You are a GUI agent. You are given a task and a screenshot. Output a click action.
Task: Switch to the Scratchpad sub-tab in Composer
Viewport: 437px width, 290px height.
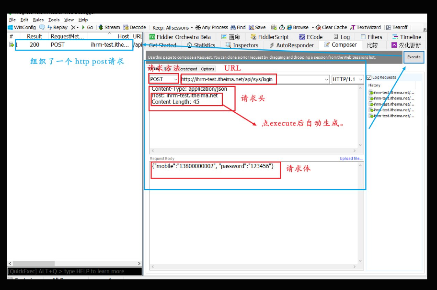coord(188,69)
